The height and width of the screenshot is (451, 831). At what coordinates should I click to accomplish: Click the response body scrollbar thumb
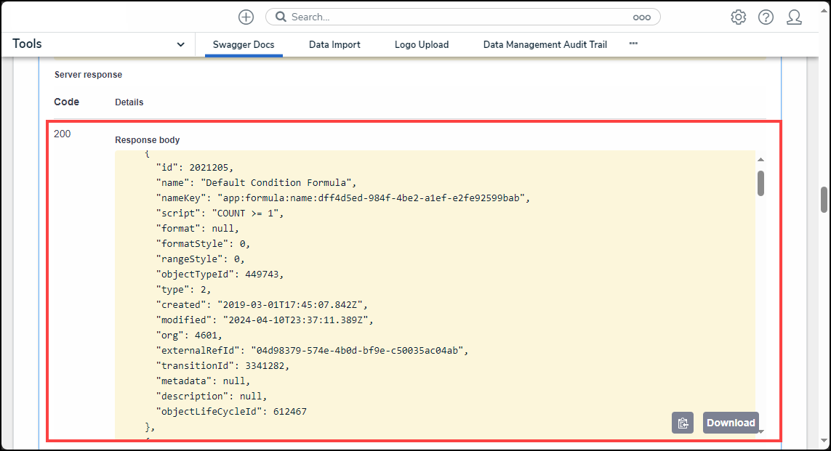click(x=760, y=183)
